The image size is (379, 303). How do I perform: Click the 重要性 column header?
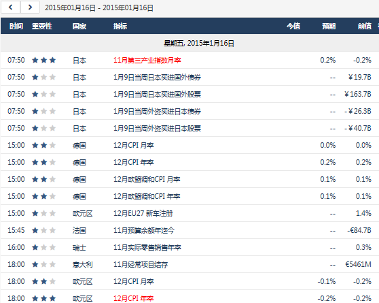tap(42, 26)
